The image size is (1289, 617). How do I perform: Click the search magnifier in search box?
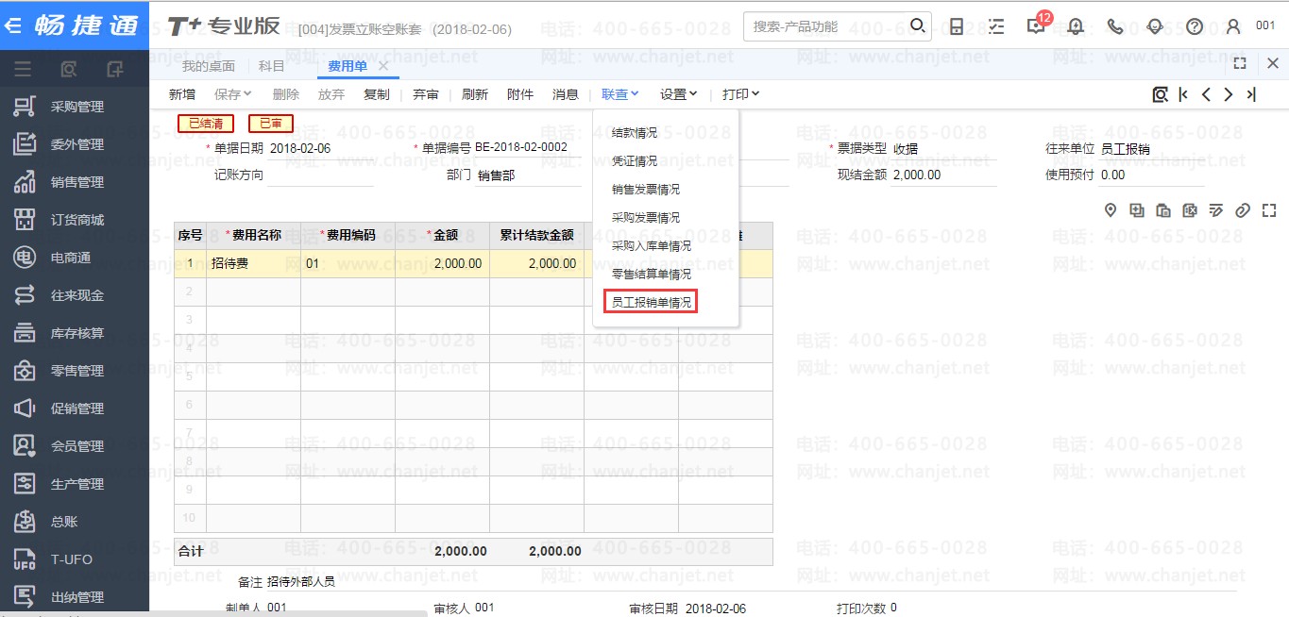click(x=917, y=25)
